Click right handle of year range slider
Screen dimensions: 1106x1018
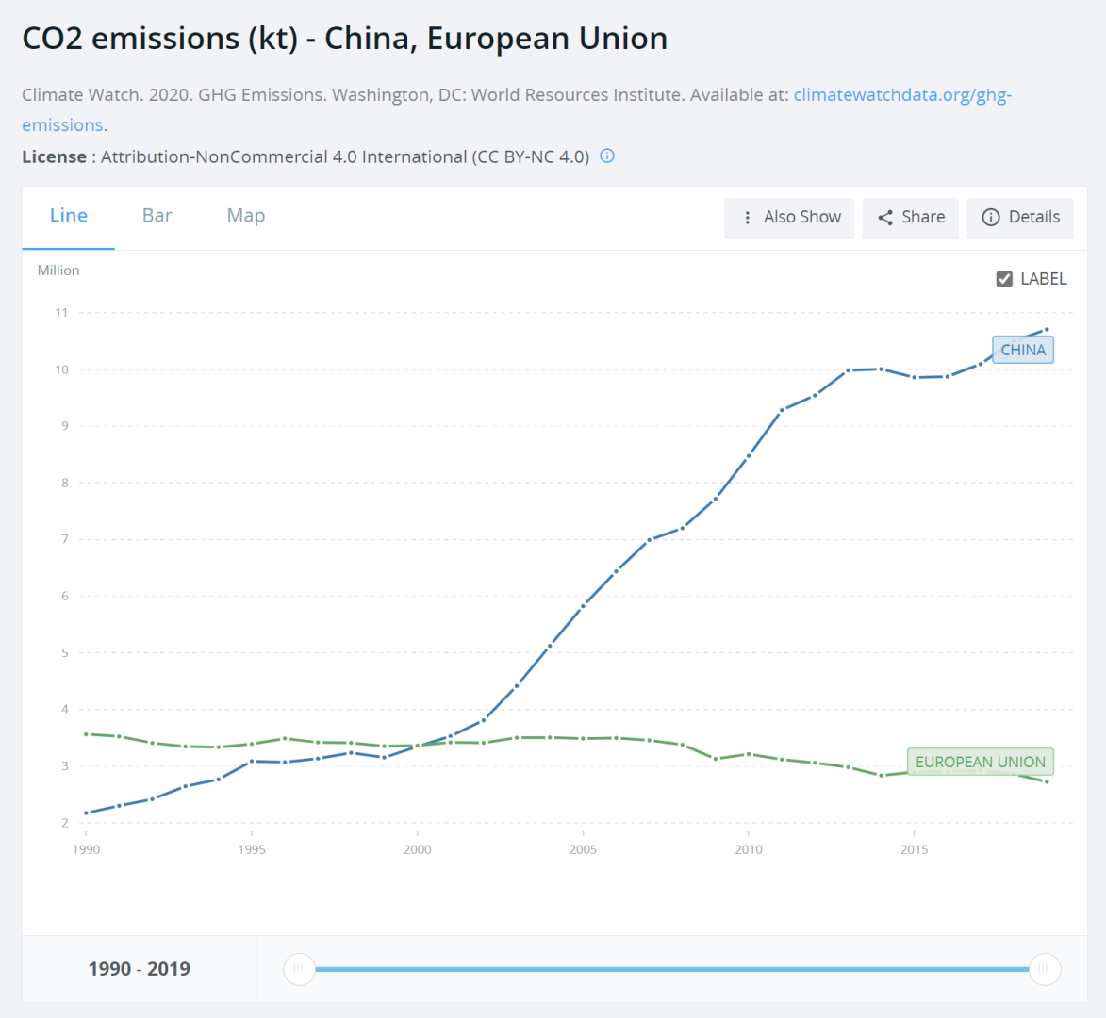click(x=1044, y=968)
